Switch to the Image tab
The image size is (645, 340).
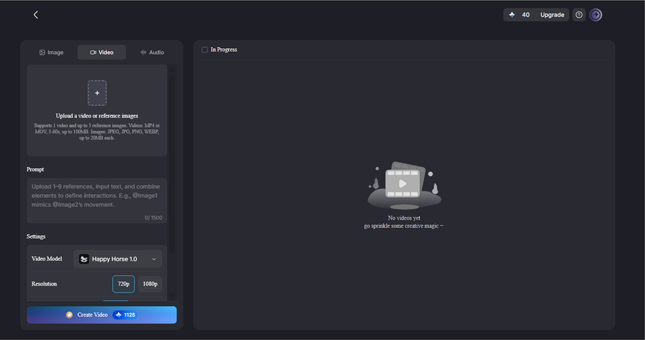(x=52, y=52)
